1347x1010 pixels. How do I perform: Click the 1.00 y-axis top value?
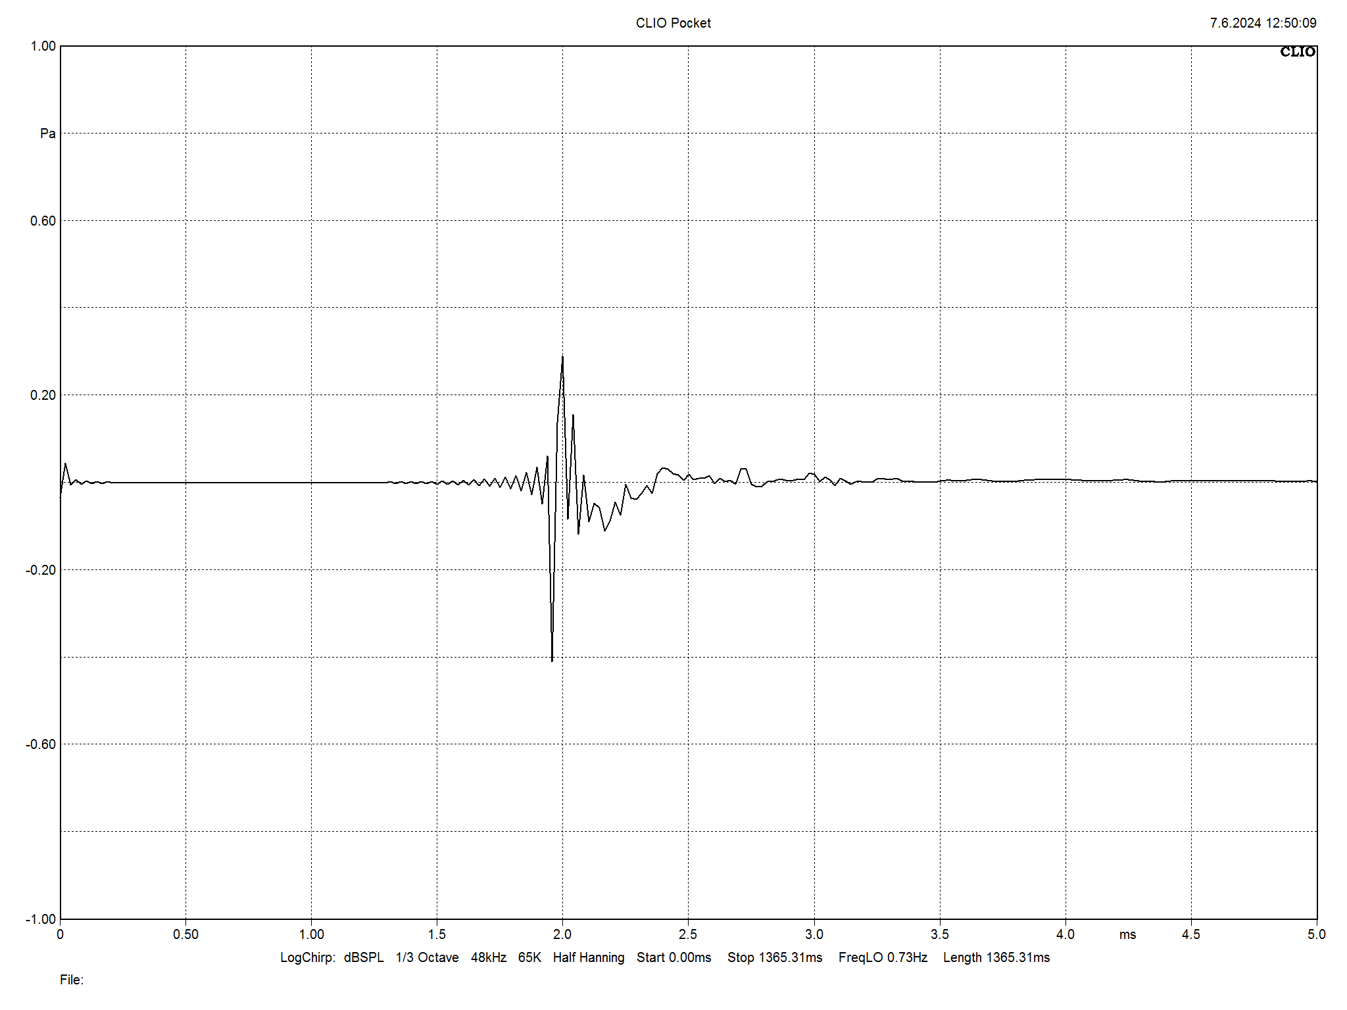[x=43, y=46]
